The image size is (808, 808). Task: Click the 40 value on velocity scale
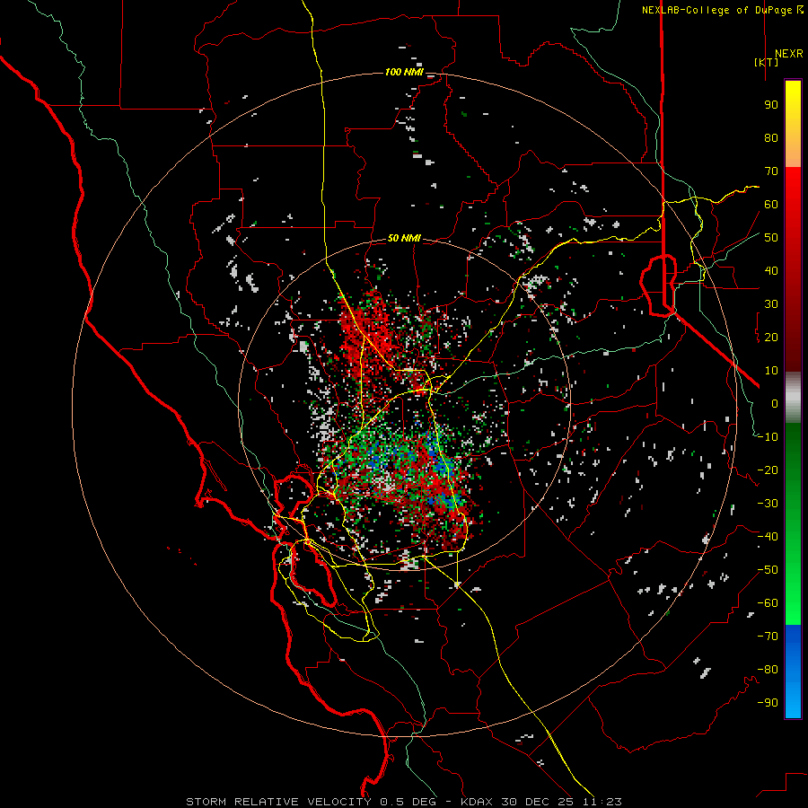pyautogui.click(x=771, y=270)
